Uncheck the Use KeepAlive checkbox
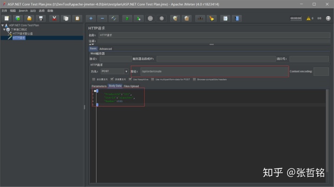This screenshot has width=334, height=187. coord(130,79)
